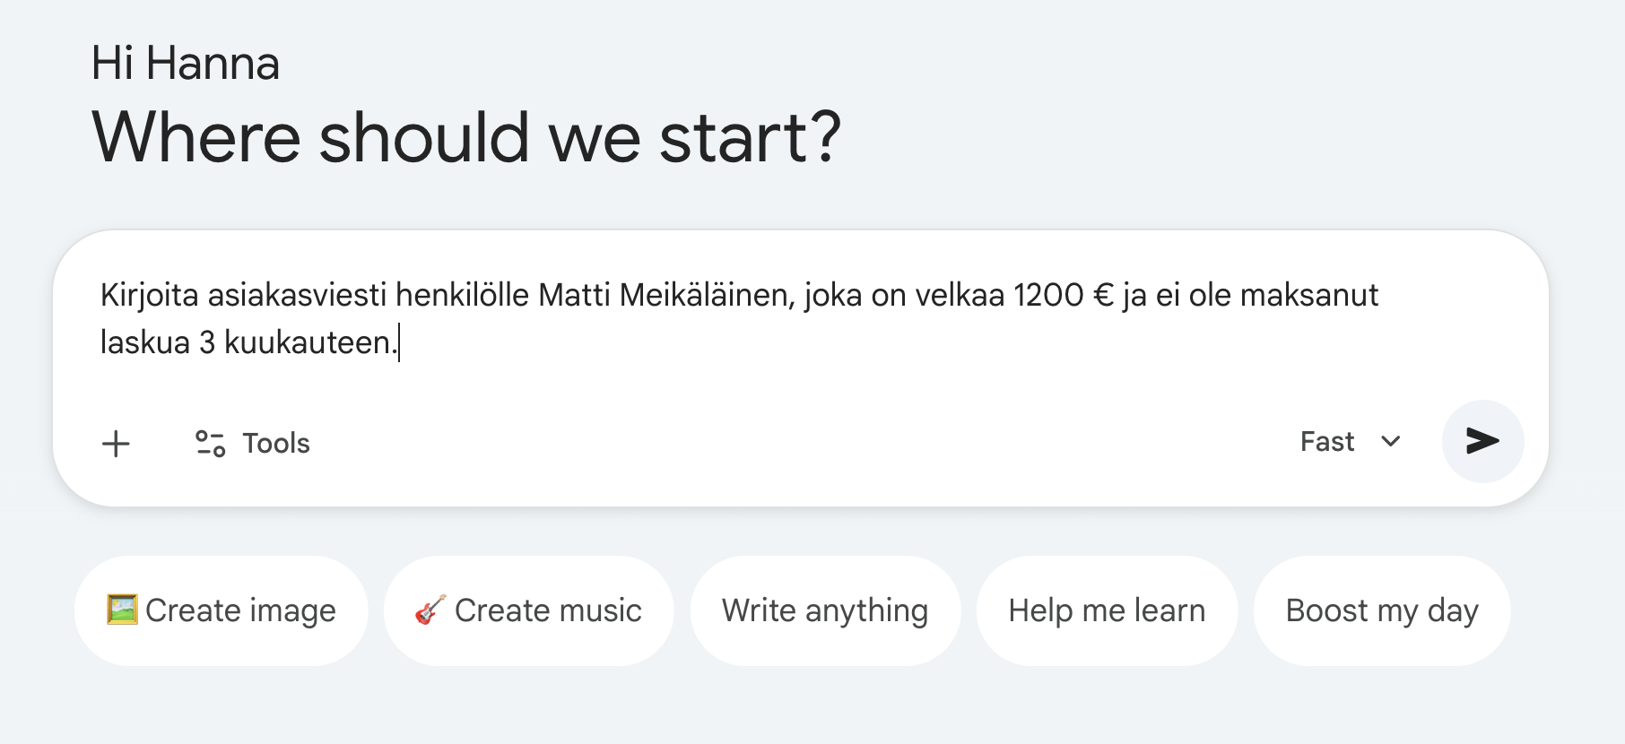The image size is (1625, 744).
Task: Click the sliders glyph next to Tools
Action: pos(210,443)
